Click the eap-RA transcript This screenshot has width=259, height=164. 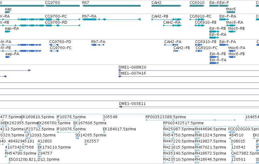[x=8, y=32]
